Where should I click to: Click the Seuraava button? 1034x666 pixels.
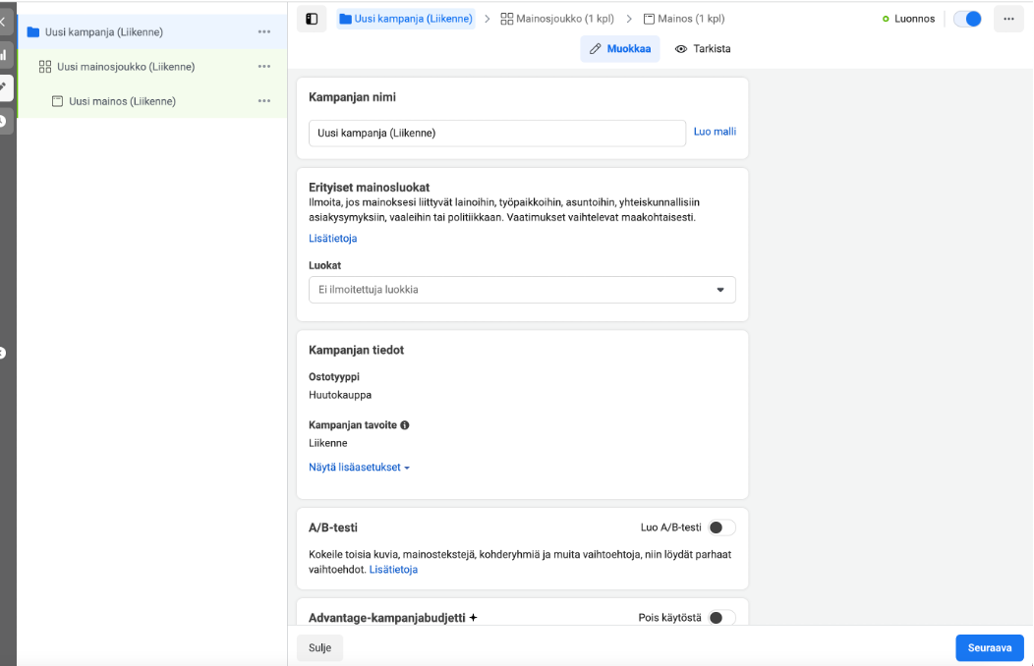[989, 648]
